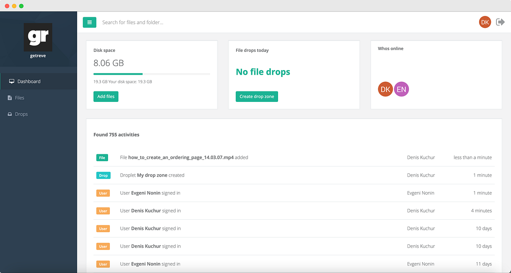Image resolution: width=511 pixels, height=273 pixels.
Task: Click the Create drop zone button
Action: click(257, 96)
